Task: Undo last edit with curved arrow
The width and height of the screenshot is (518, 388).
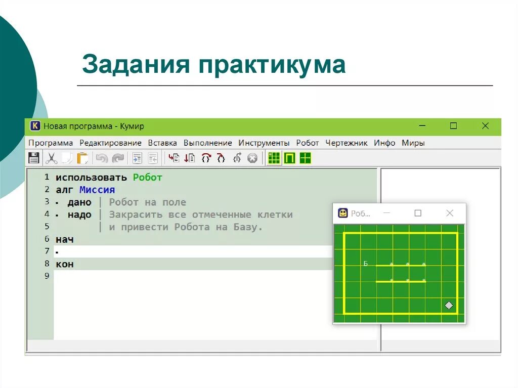Action: point(102,158)
